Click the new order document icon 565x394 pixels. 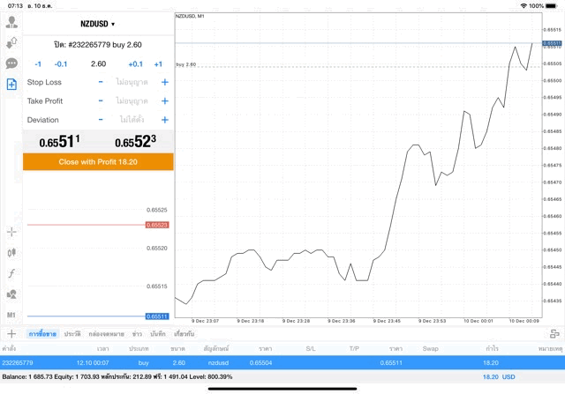(x=11, y=85)
